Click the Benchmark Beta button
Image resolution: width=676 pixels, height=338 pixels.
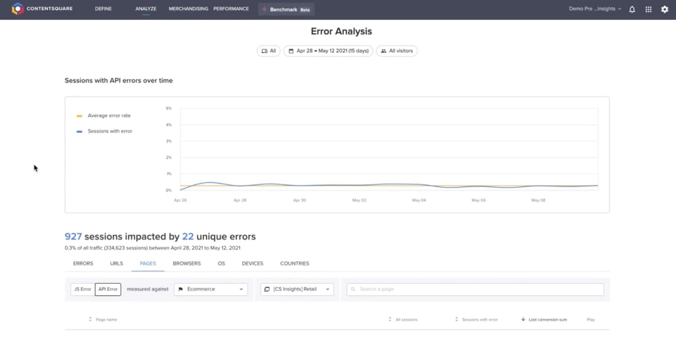287,10
